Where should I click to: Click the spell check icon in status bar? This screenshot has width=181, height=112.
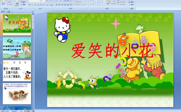click(x=21, y=111)
